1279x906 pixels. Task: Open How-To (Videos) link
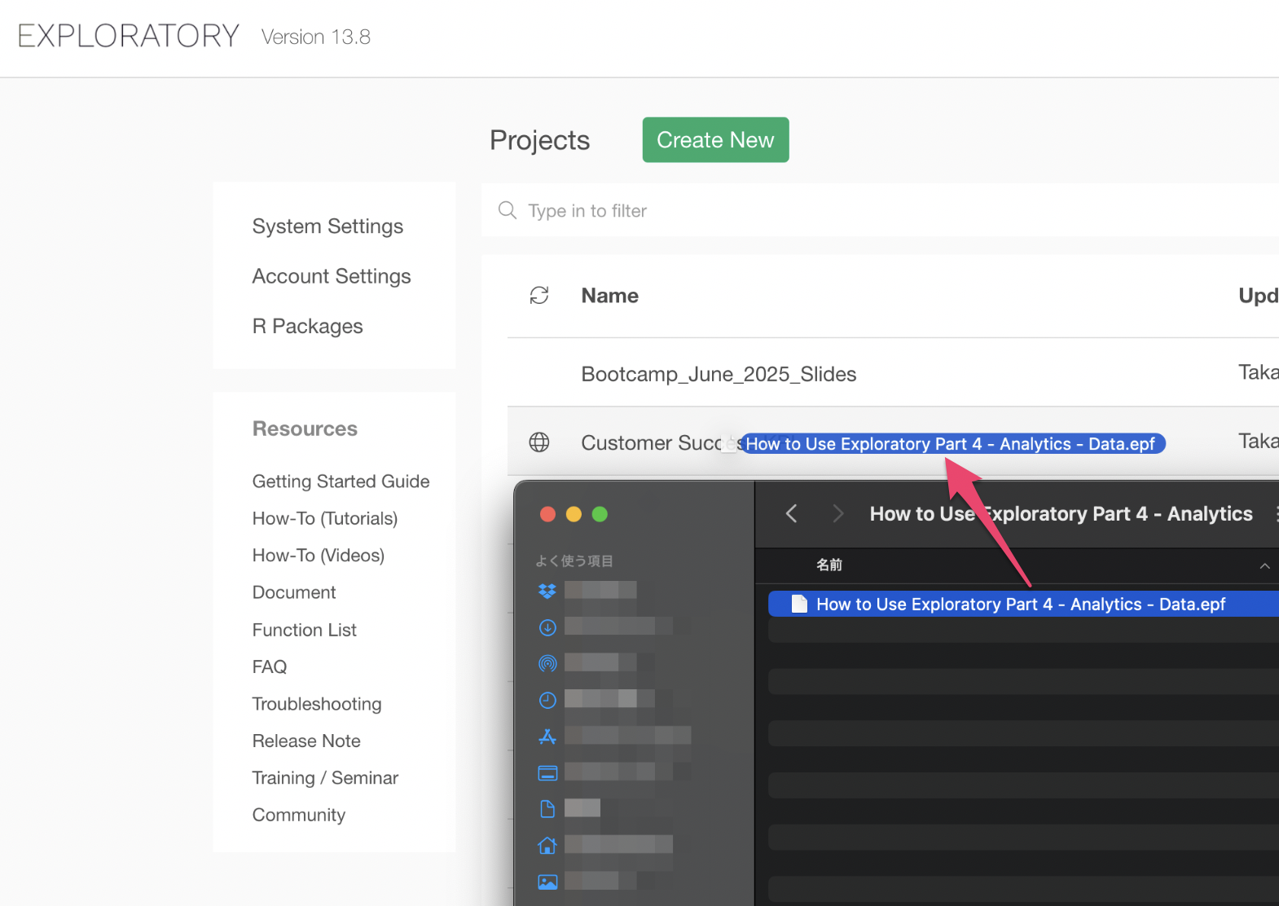(x=319, y=555)
